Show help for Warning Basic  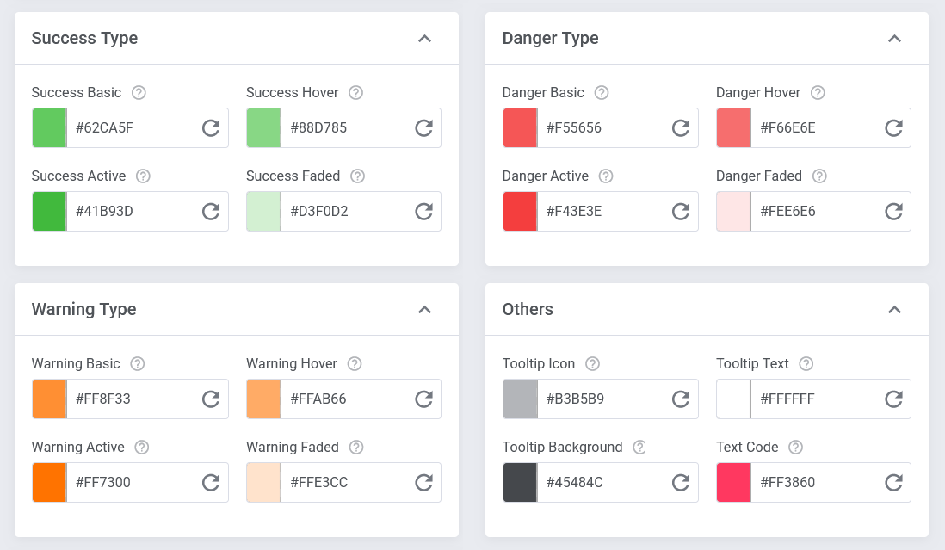[138, 364]
